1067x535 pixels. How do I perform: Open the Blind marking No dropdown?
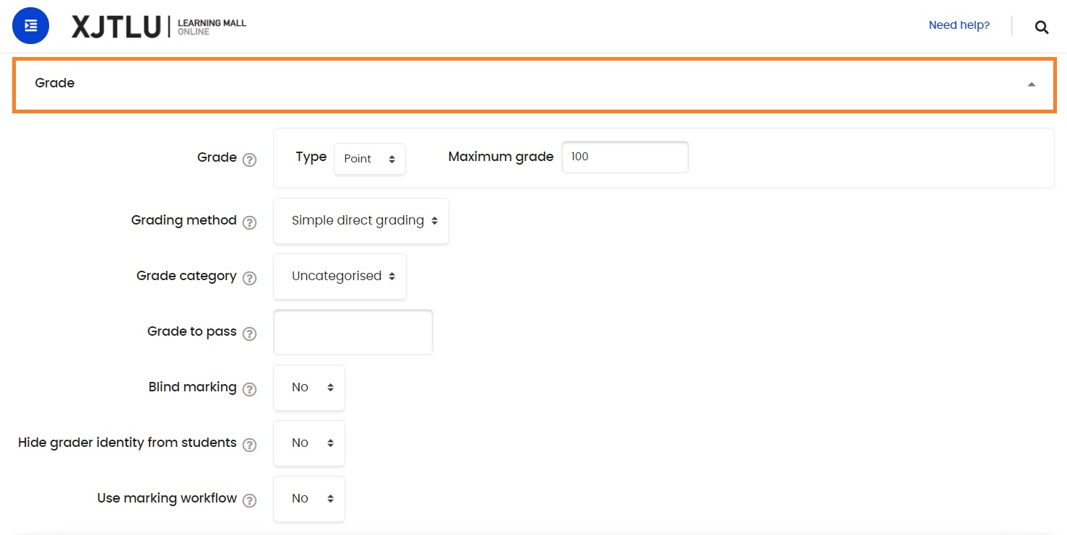coord(309,388)
